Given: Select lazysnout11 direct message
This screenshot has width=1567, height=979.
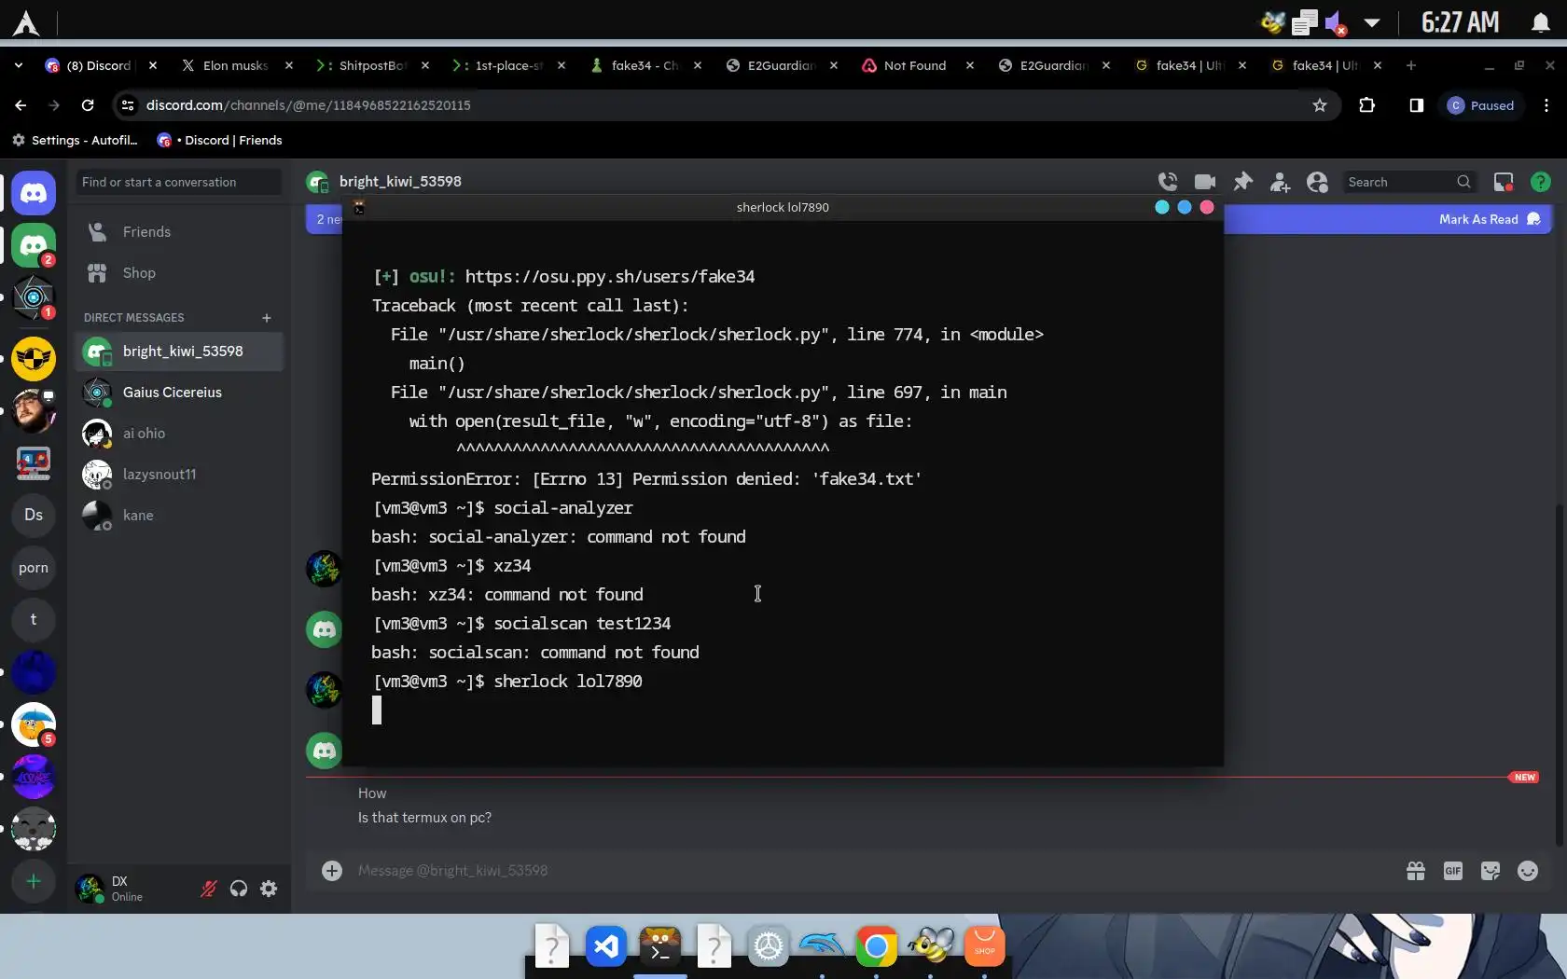Looking at the screenshot, I should tap(179, 475).
